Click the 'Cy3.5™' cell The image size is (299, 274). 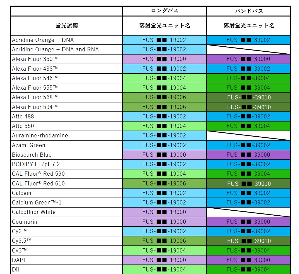pos(66,241)
